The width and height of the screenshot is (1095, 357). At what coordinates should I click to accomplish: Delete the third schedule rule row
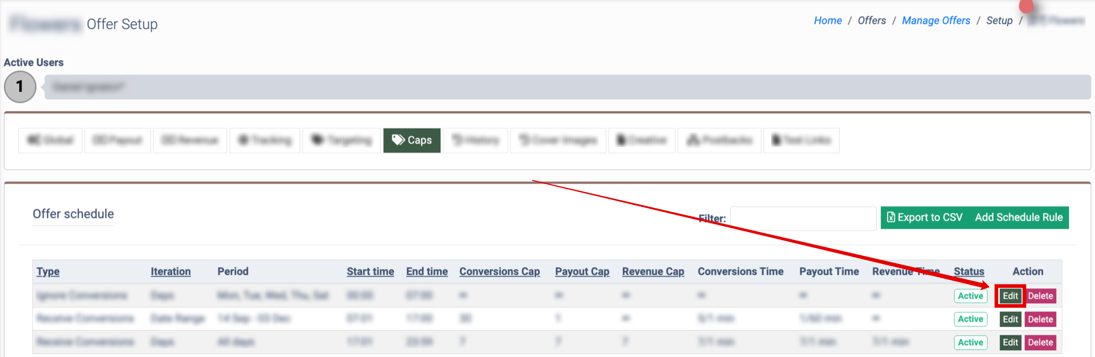pos(1040,343)
